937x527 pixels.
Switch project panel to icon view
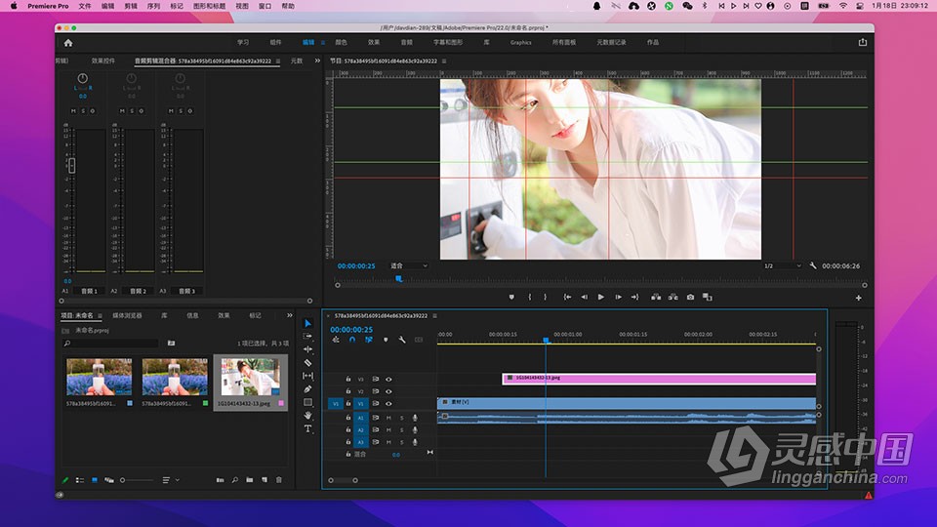click(x=95, y=480)
